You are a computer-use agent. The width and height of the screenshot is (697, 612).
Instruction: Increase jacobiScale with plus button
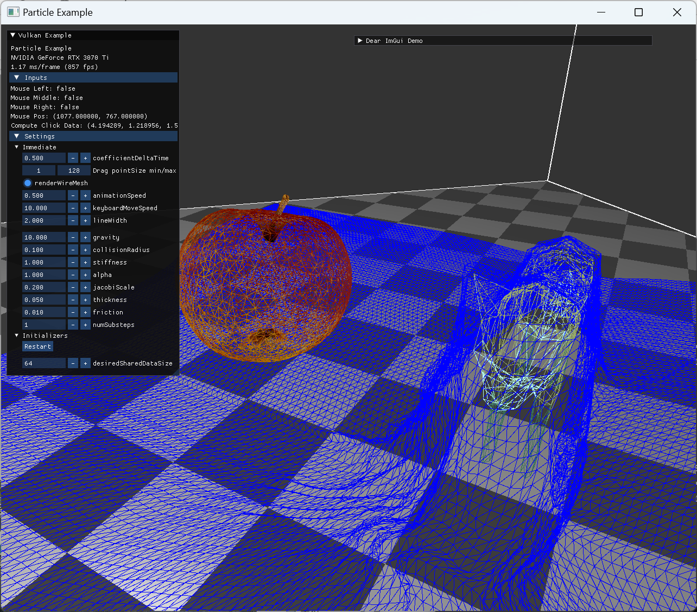tap(85, 287)
